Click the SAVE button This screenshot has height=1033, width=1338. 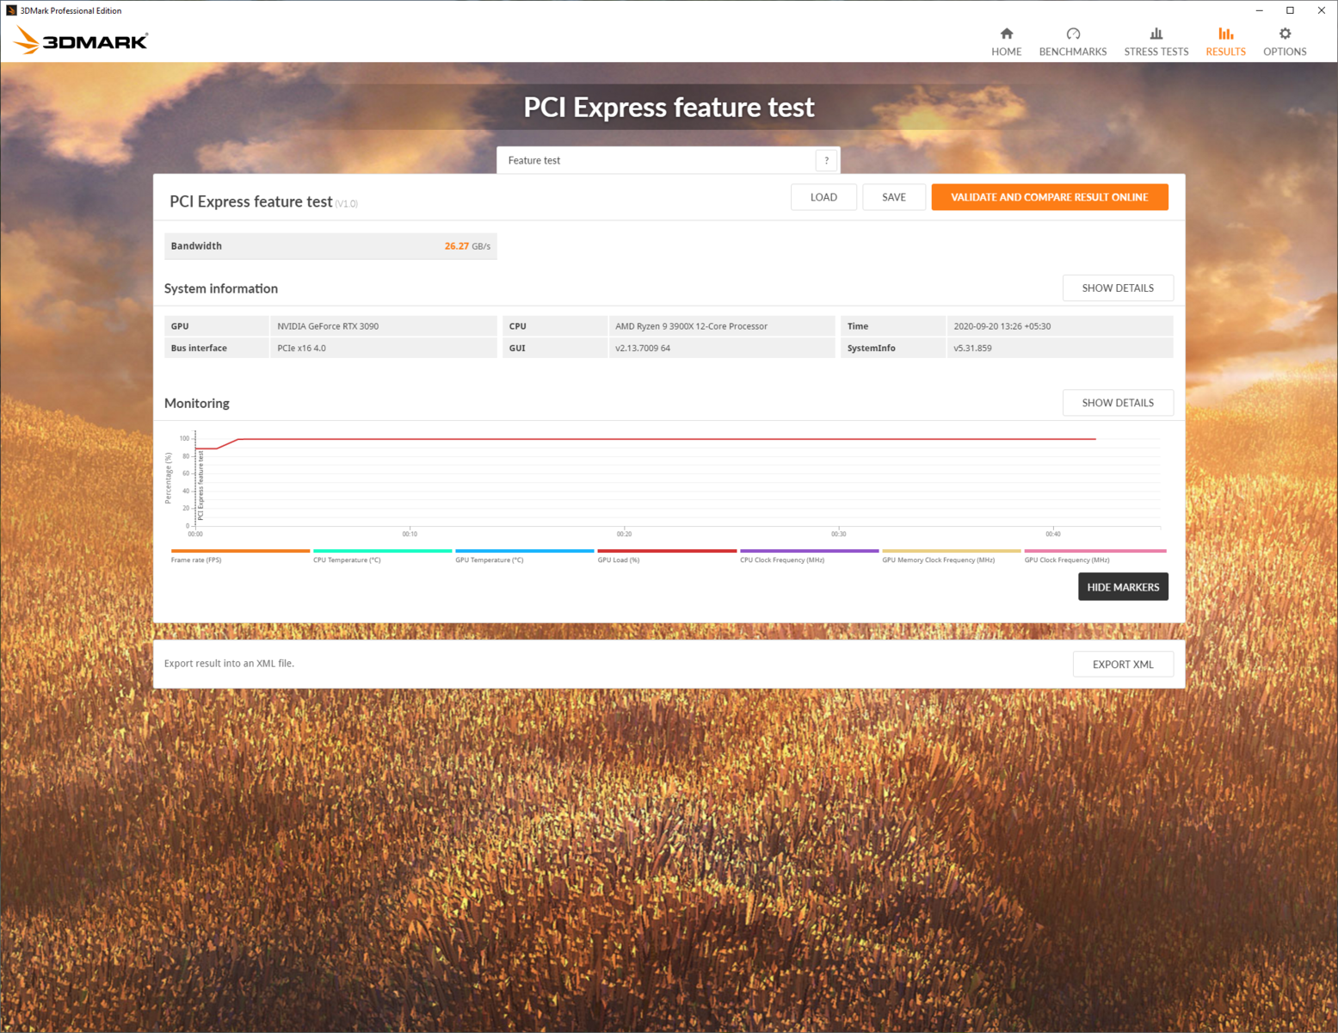click(x=894, y=197)
